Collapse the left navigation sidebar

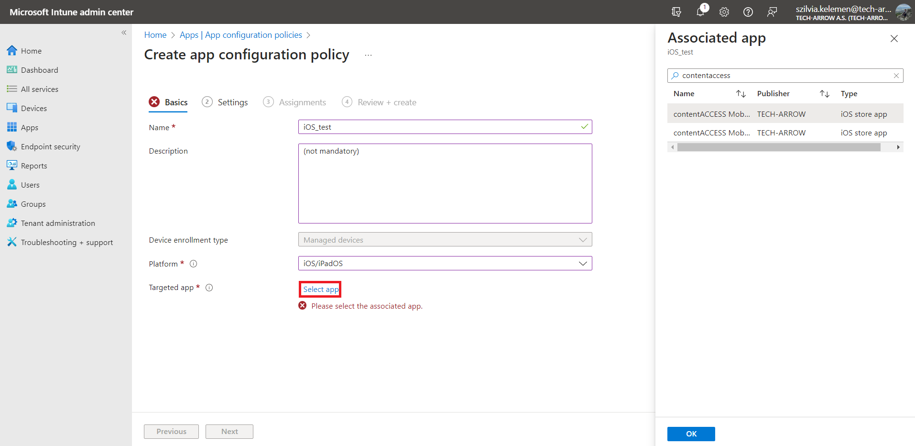coord(124,33)
